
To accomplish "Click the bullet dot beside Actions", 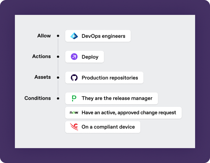I will pos(58,57).
